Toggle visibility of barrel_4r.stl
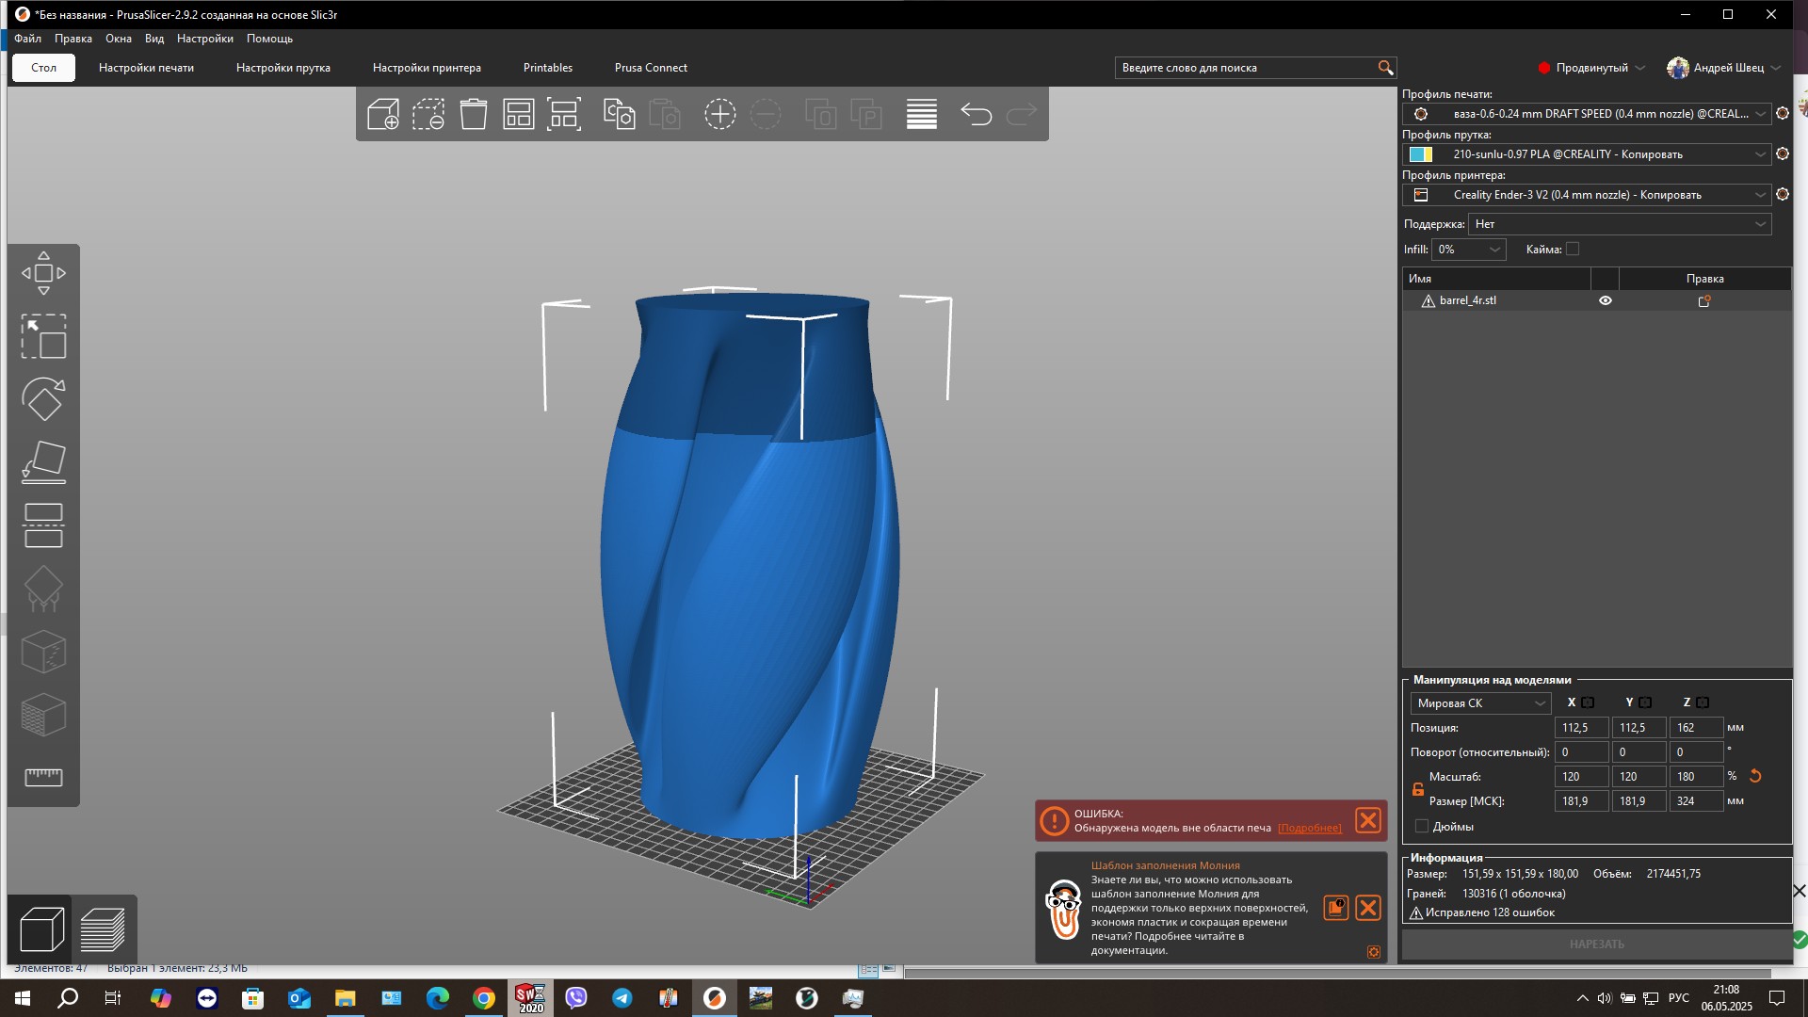1808x1017 pixels. coord(1606,300)
